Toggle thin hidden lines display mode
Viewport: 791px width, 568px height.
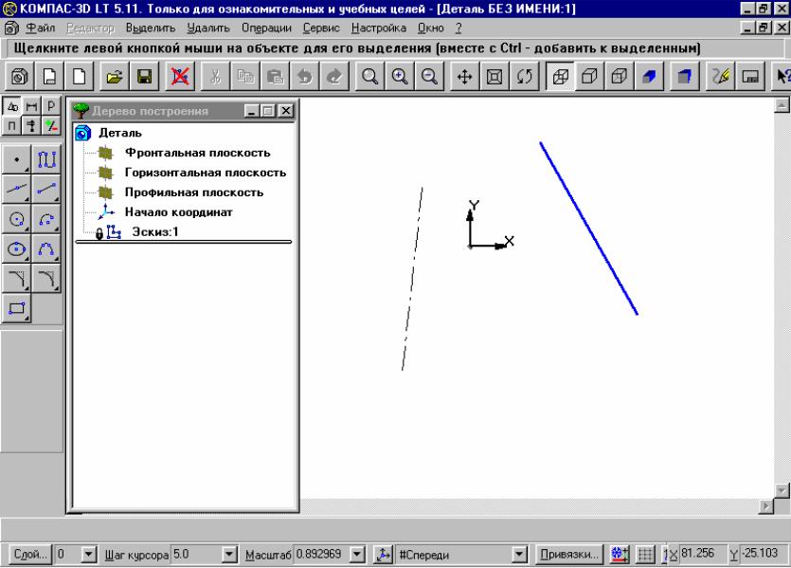click(620, 77)
